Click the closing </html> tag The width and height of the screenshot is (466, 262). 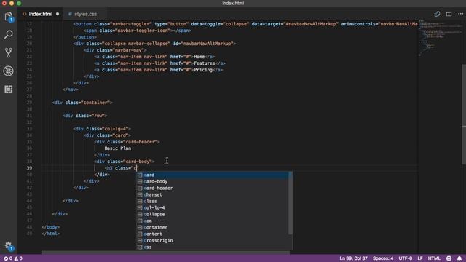point(51,234)
